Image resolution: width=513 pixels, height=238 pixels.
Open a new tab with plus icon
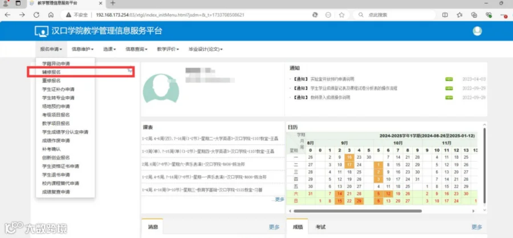pos(113,3)
